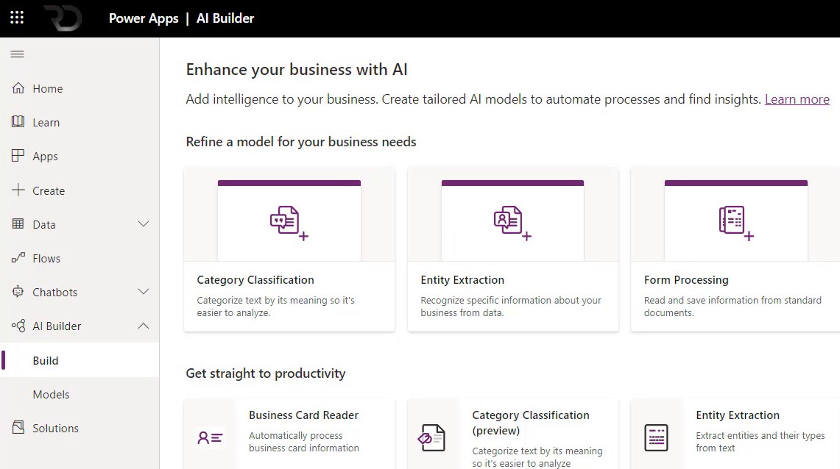This screenshot has width=840, height=469.
Task: Open the Category Classification model card
Action: click(289, 249)
